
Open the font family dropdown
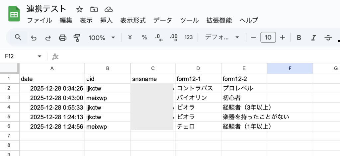222,38
